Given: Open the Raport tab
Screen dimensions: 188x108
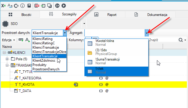Looking at the screenshot, I should (x=106, y=14).
